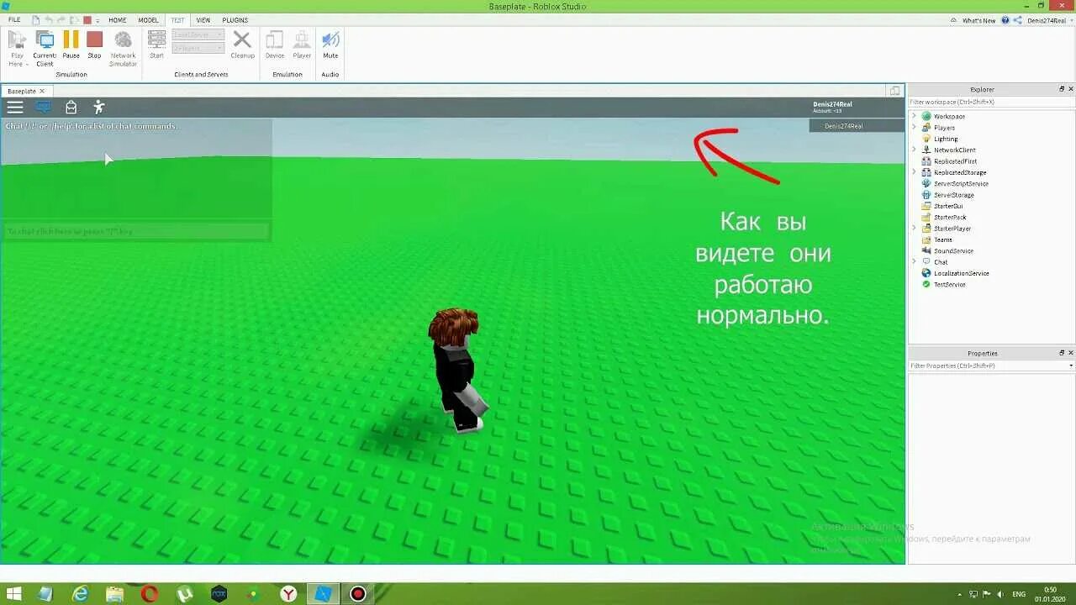This screenshot has height=605, width=1076.
Task: Open the quick access bar customize arrow
Action: click(98, 19)
